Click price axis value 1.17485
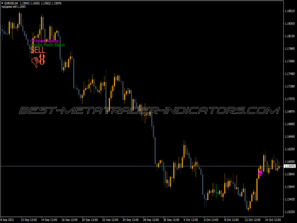297x223 pixels. coord(290,74)
